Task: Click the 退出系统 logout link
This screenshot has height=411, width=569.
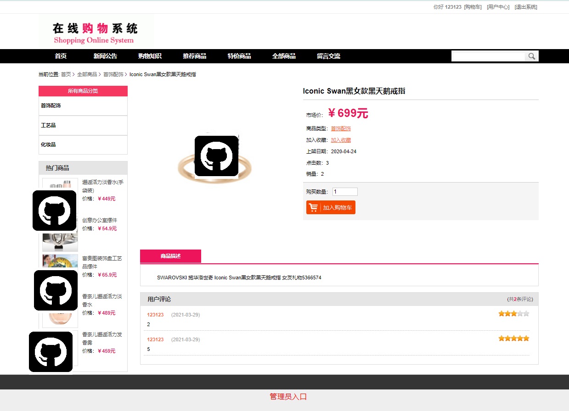Action: tap(526, 7)
